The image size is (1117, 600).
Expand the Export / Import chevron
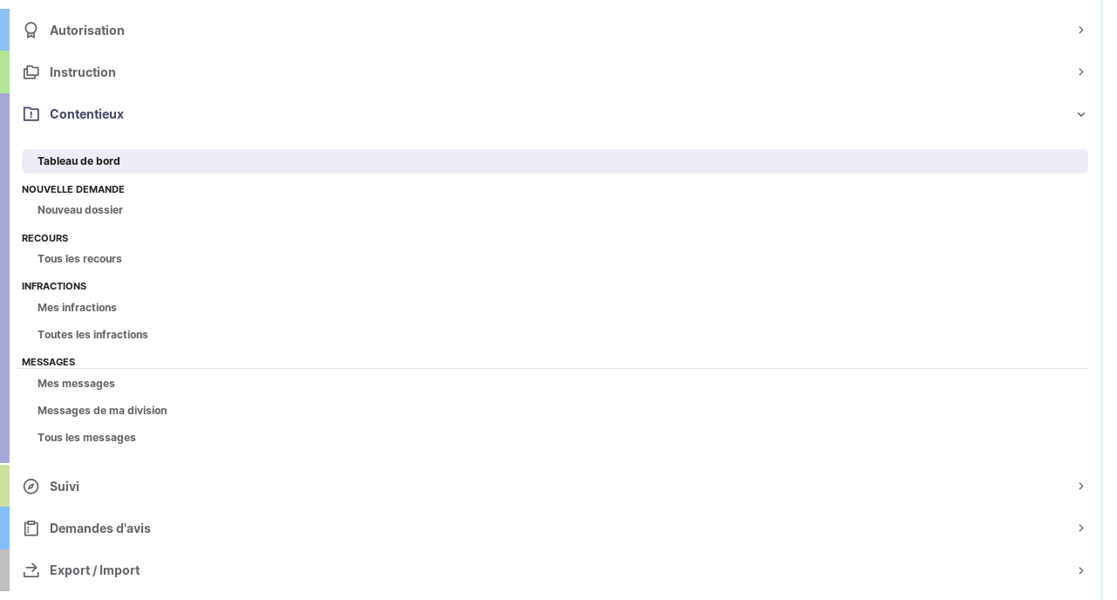[x=1080, y=570]
